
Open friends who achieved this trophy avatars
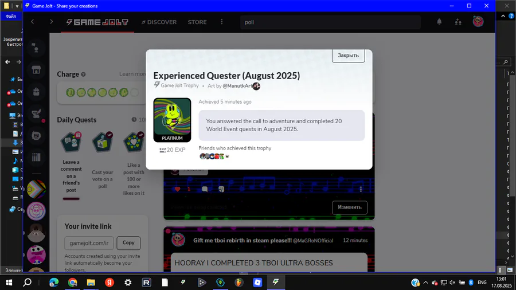214,156
